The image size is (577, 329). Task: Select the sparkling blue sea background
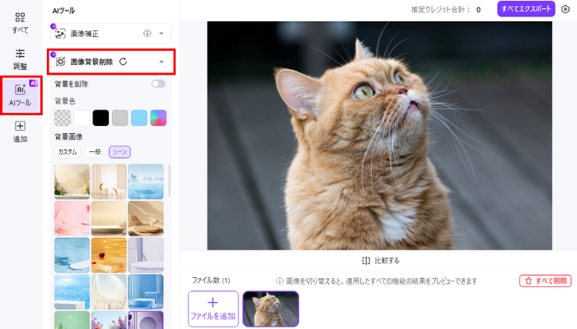[73, 291]
